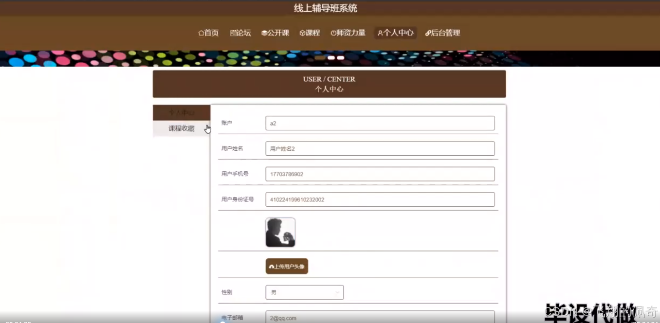Click the 用户手机号 field label
The width and height of the screenshot is (660, 323).
tap(235, 174)
